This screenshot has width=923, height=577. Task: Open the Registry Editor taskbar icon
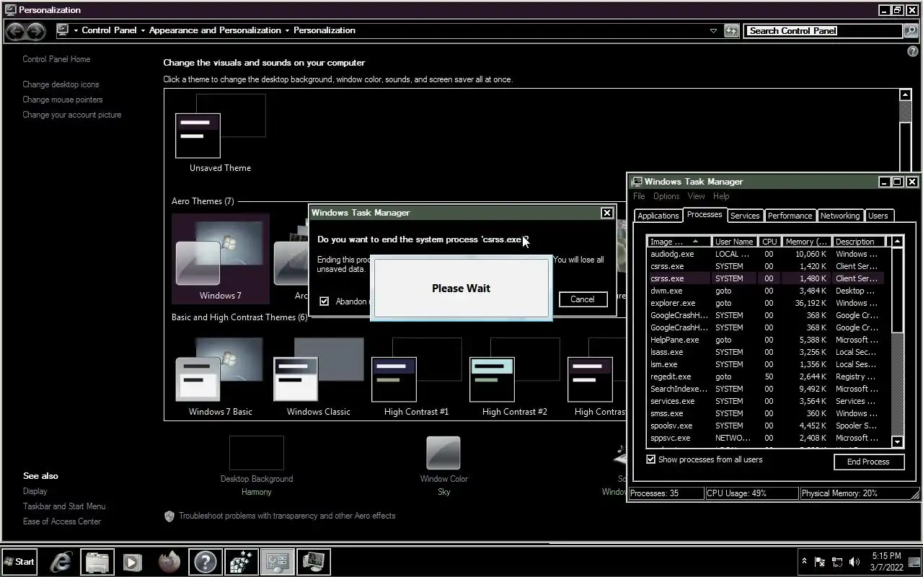coord(242,562)
